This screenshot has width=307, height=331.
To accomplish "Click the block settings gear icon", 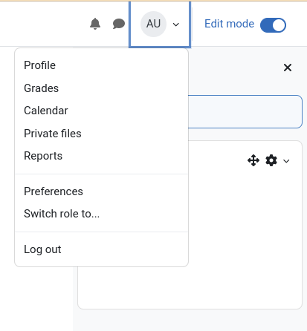I will [271, 160].
